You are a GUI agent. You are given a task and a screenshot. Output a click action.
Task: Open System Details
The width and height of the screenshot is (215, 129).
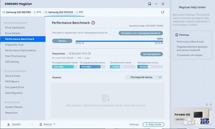point(14,107)
